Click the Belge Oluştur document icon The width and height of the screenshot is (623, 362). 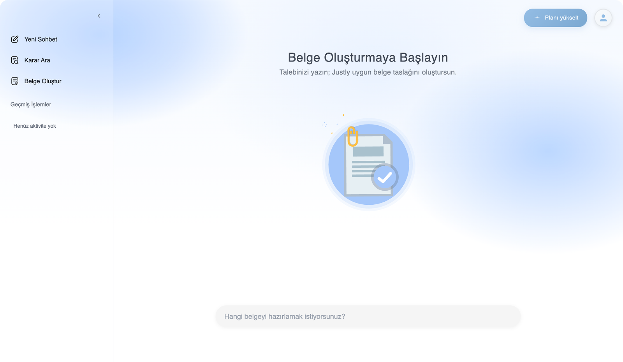point(15,81)
